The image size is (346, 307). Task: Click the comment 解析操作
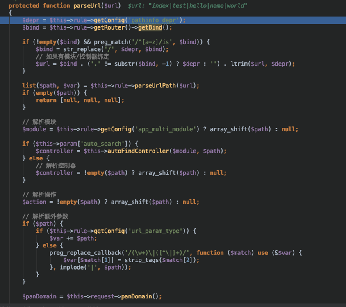[39, 195]
